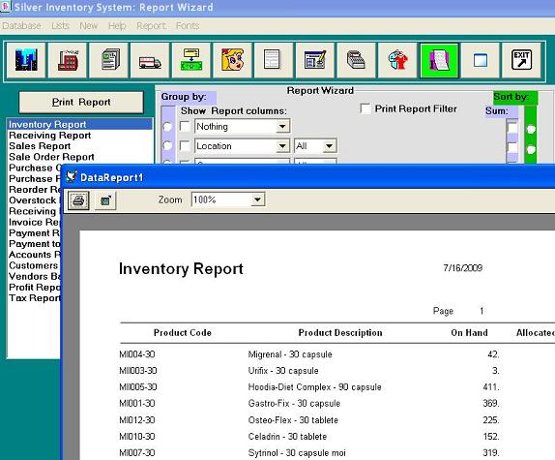Click the Celadrin - 30 tablete description

tap(287, 436)
